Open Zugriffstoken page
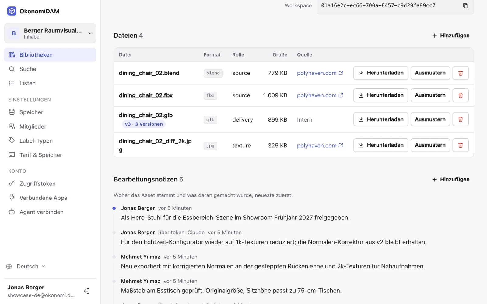This screenshot has height=304, width=487. pos(50,184)
